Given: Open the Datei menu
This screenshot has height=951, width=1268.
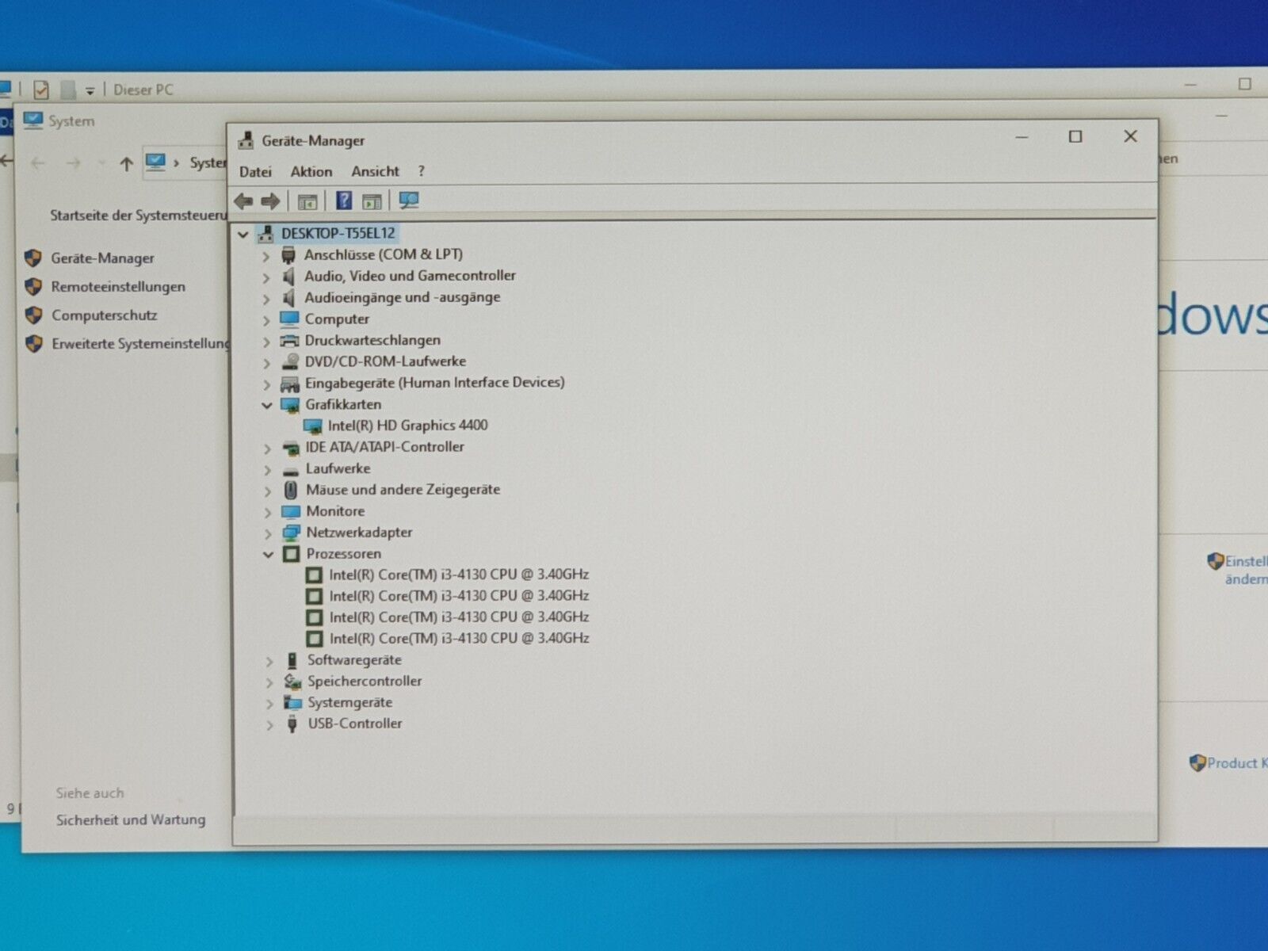Looking at the screenshot, I should [255, 172].
